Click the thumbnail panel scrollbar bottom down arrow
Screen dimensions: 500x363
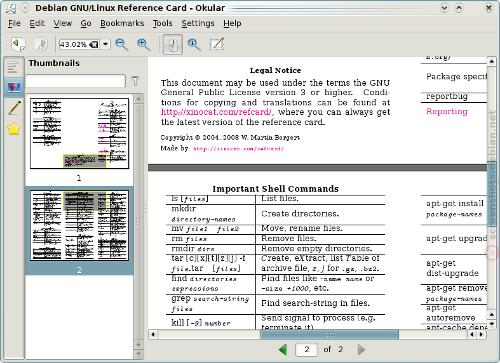click(139, 353)
